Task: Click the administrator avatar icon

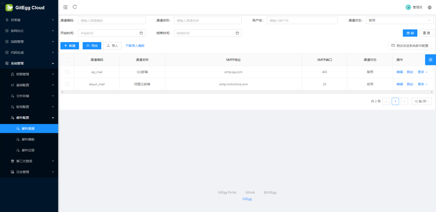Action: (x=408, y=7)
